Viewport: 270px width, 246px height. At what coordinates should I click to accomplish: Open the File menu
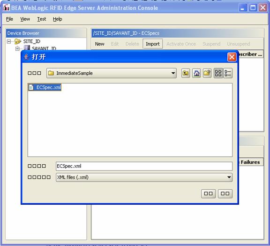coord(9,19)
